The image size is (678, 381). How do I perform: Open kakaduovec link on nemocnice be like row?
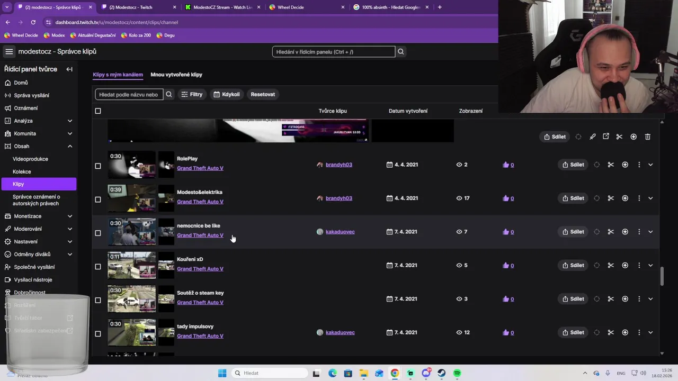click(340, 232)
